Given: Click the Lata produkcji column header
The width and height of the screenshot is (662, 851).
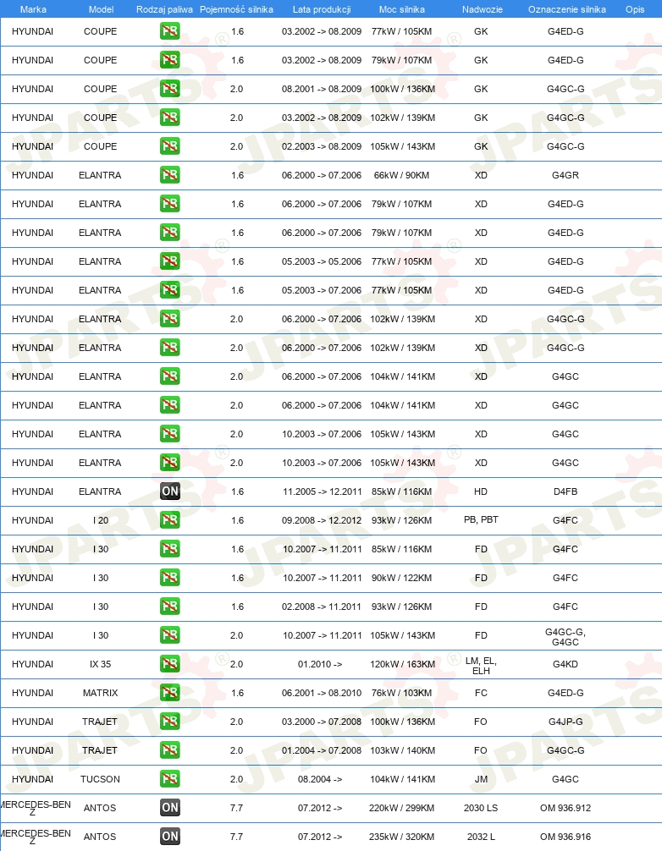Looking at the screenshot, I should (x=322, y=9).
